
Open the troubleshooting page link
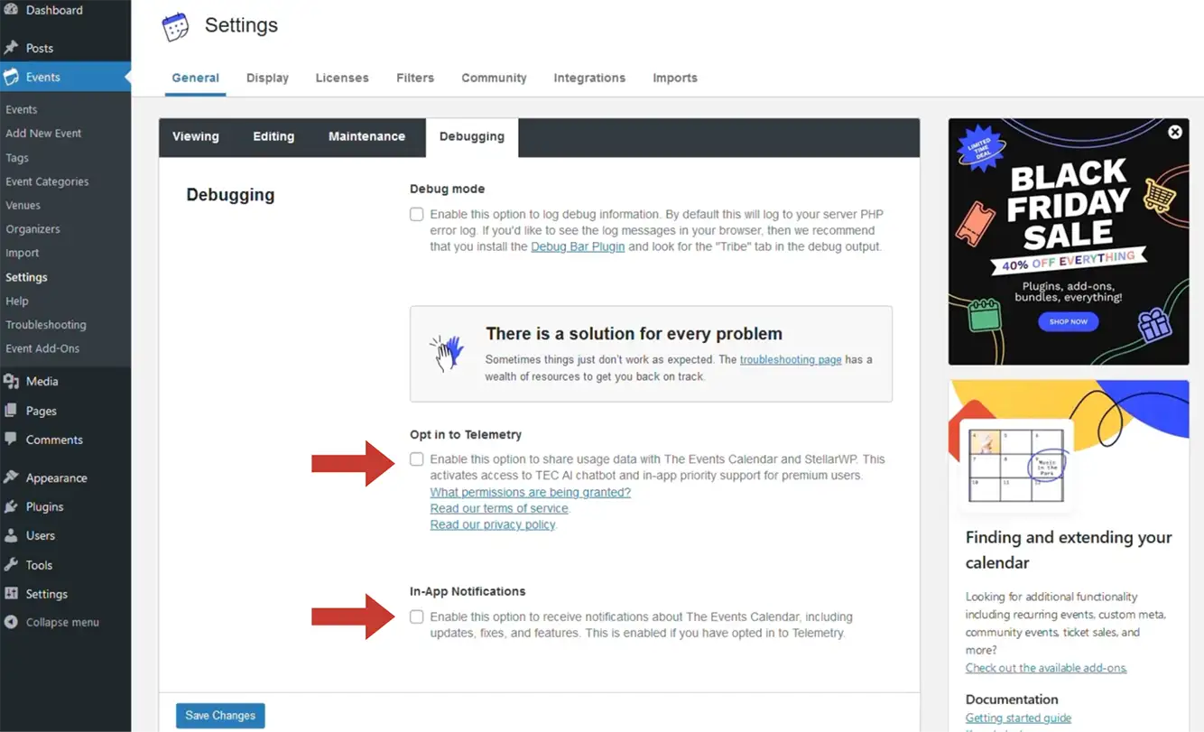coord(791,359)
